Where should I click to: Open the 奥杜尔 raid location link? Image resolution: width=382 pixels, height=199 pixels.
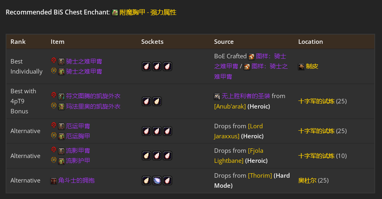(307, 180)
